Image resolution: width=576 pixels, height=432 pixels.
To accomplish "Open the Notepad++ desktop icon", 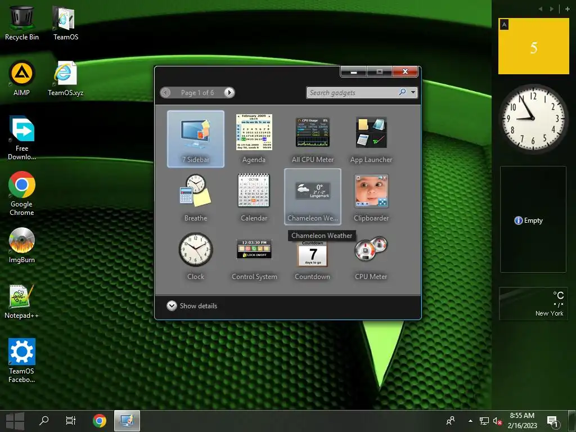I will [22, 301].
